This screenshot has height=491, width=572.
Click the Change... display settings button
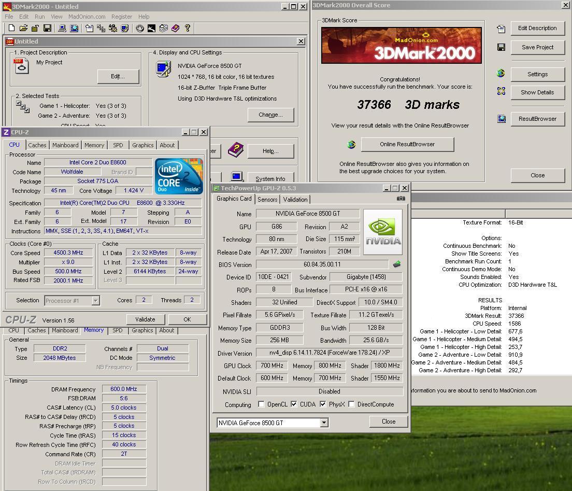click(x=270, y=115)
